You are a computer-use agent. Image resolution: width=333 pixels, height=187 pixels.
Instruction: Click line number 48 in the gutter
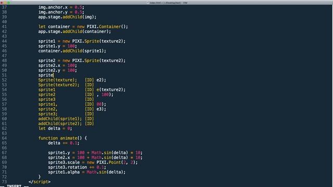(x=4, y=61)
